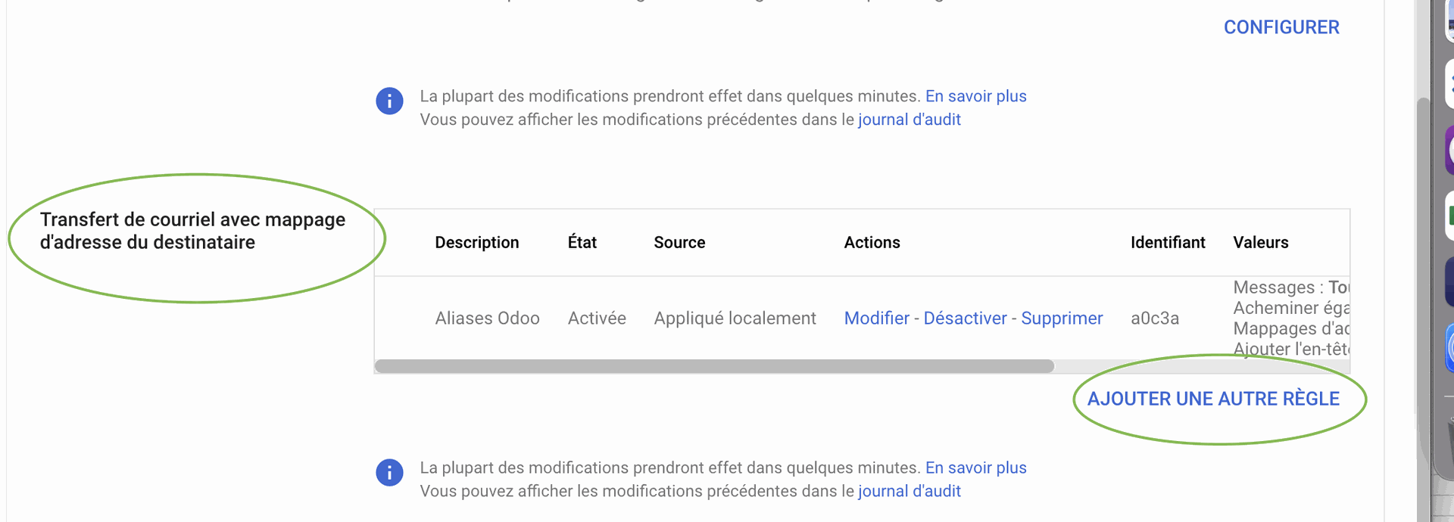
Task: Open 'En savoir plus' link above the table
Action: pyautogui.click(x=975, y=96)
